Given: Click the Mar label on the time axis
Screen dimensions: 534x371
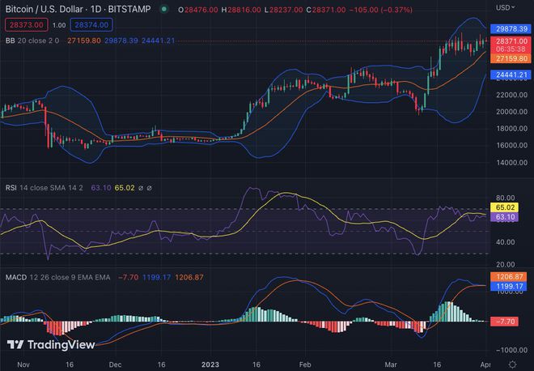Looking at the screenshot, I should [390, 365].
